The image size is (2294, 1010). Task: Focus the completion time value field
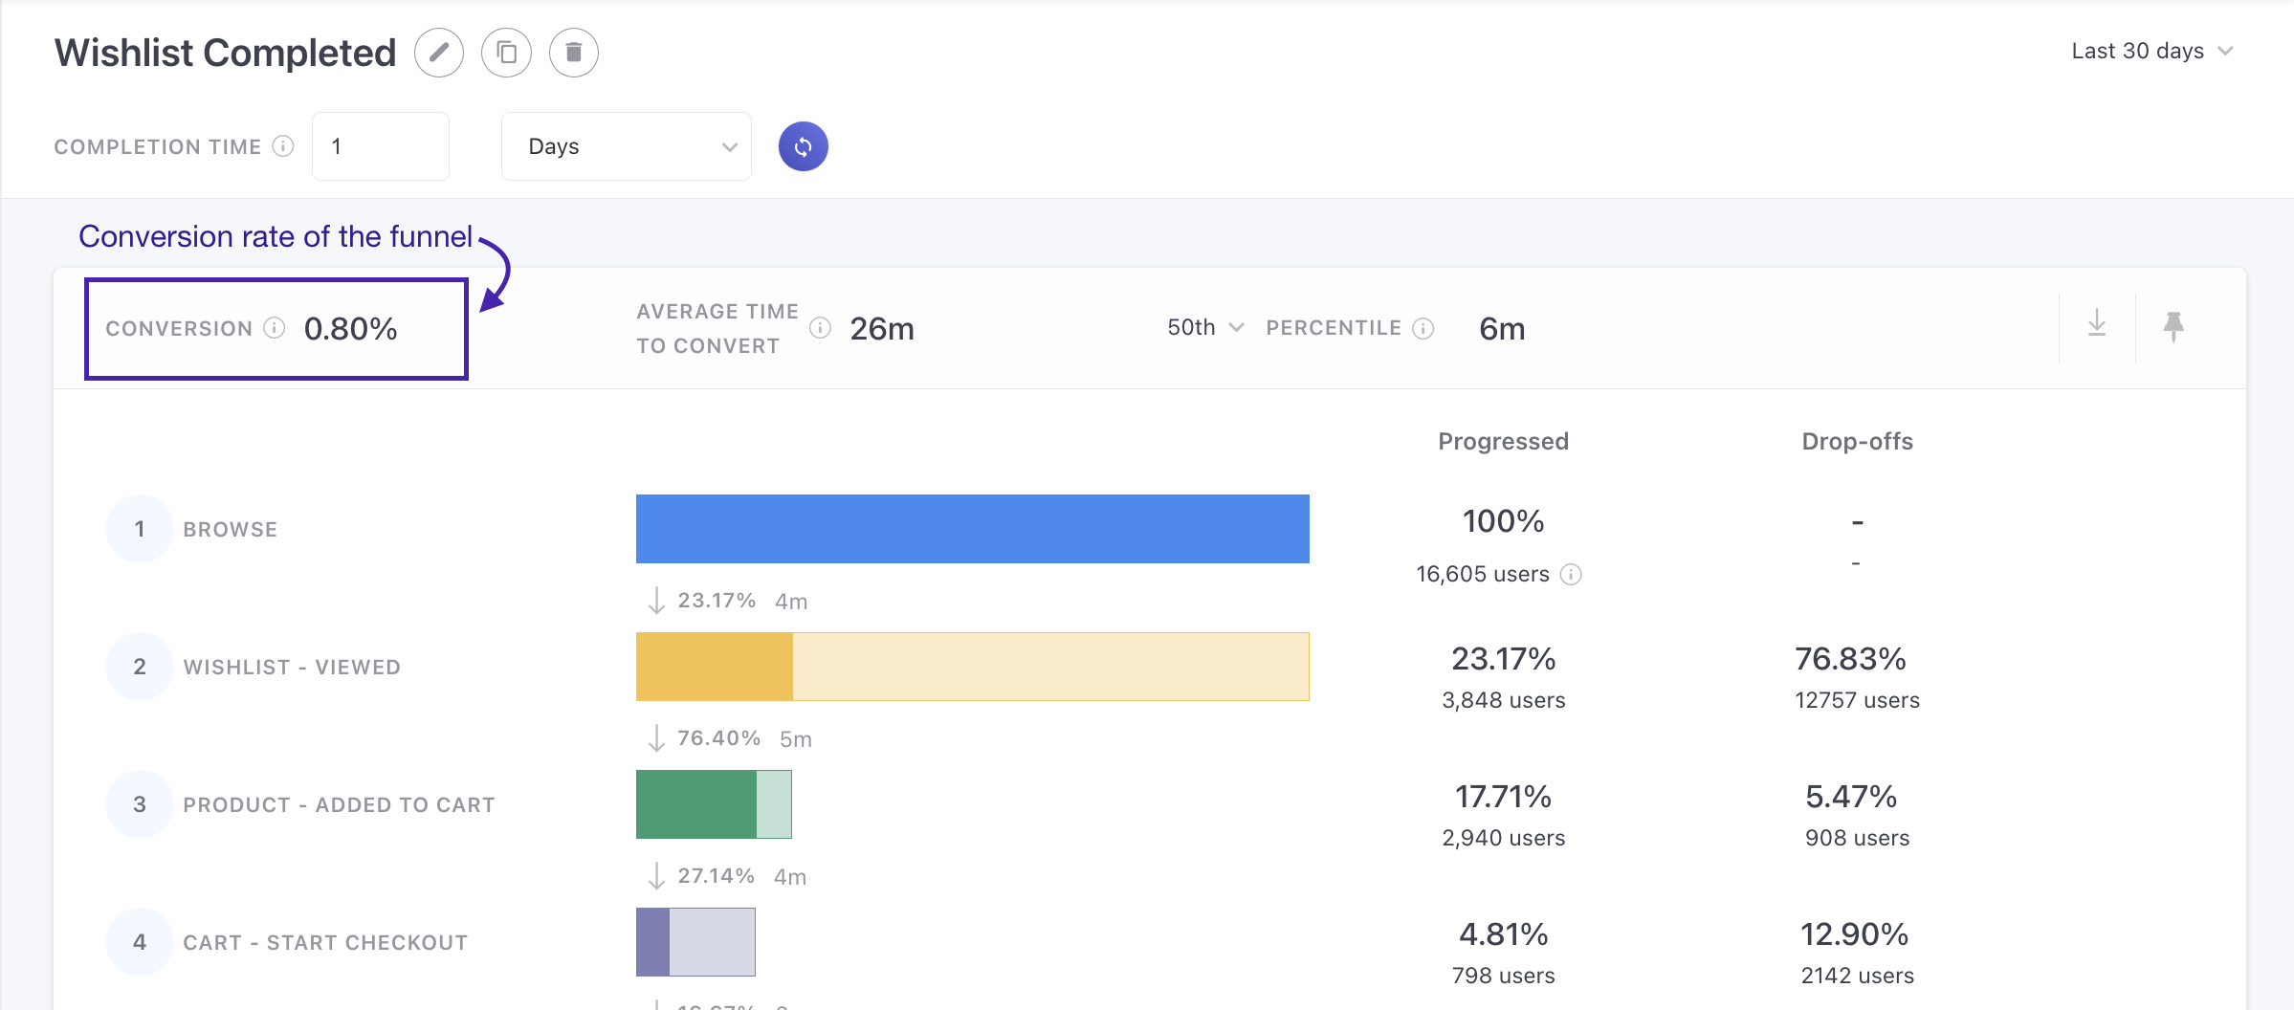point(381,146)
